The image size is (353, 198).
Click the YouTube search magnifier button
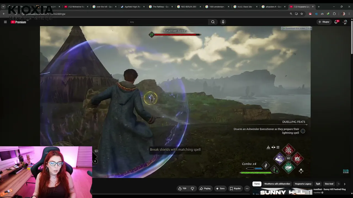click(213, 22)
